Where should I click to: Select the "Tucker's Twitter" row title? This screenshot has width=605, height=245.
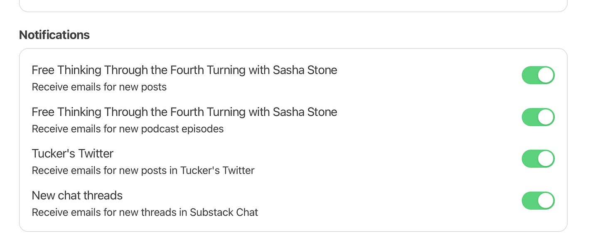(72, 154)
